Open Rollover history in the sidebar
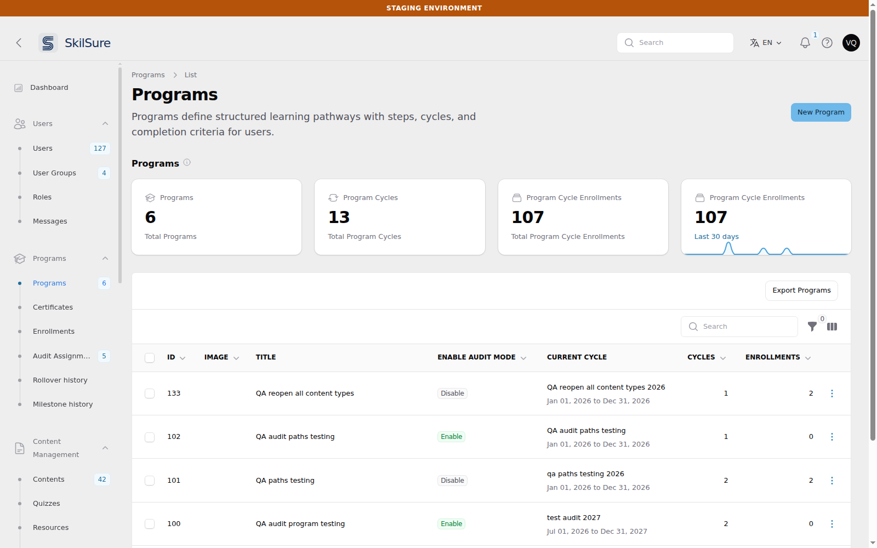877x548 pixels. [60, 380]
